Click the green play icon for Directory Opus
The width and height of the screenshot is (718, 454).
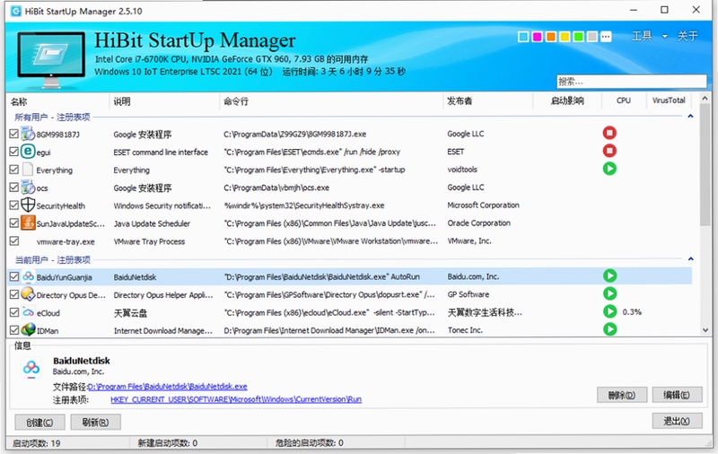(x=609, y=293)
